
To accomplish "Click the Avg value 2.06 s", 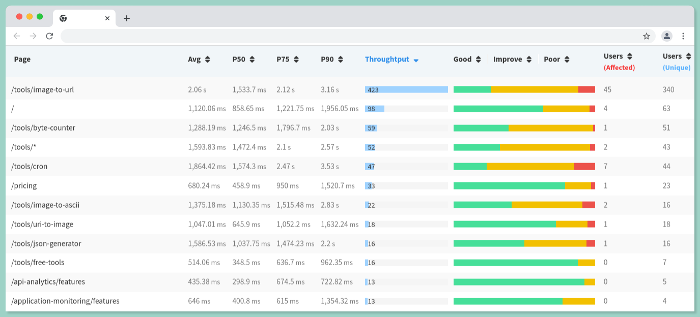I will click(x=197, y=89).
